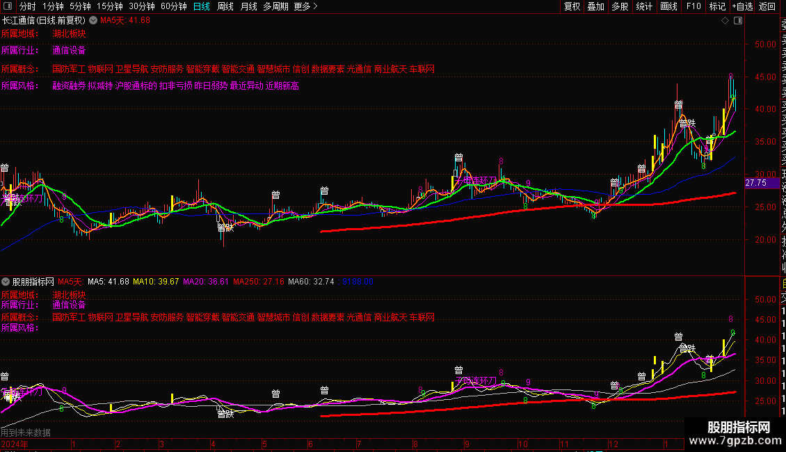The width and height of the screenshot is (786, 452).
Task: Click the MA60: 32.74 value label
Action: point(311,282)
